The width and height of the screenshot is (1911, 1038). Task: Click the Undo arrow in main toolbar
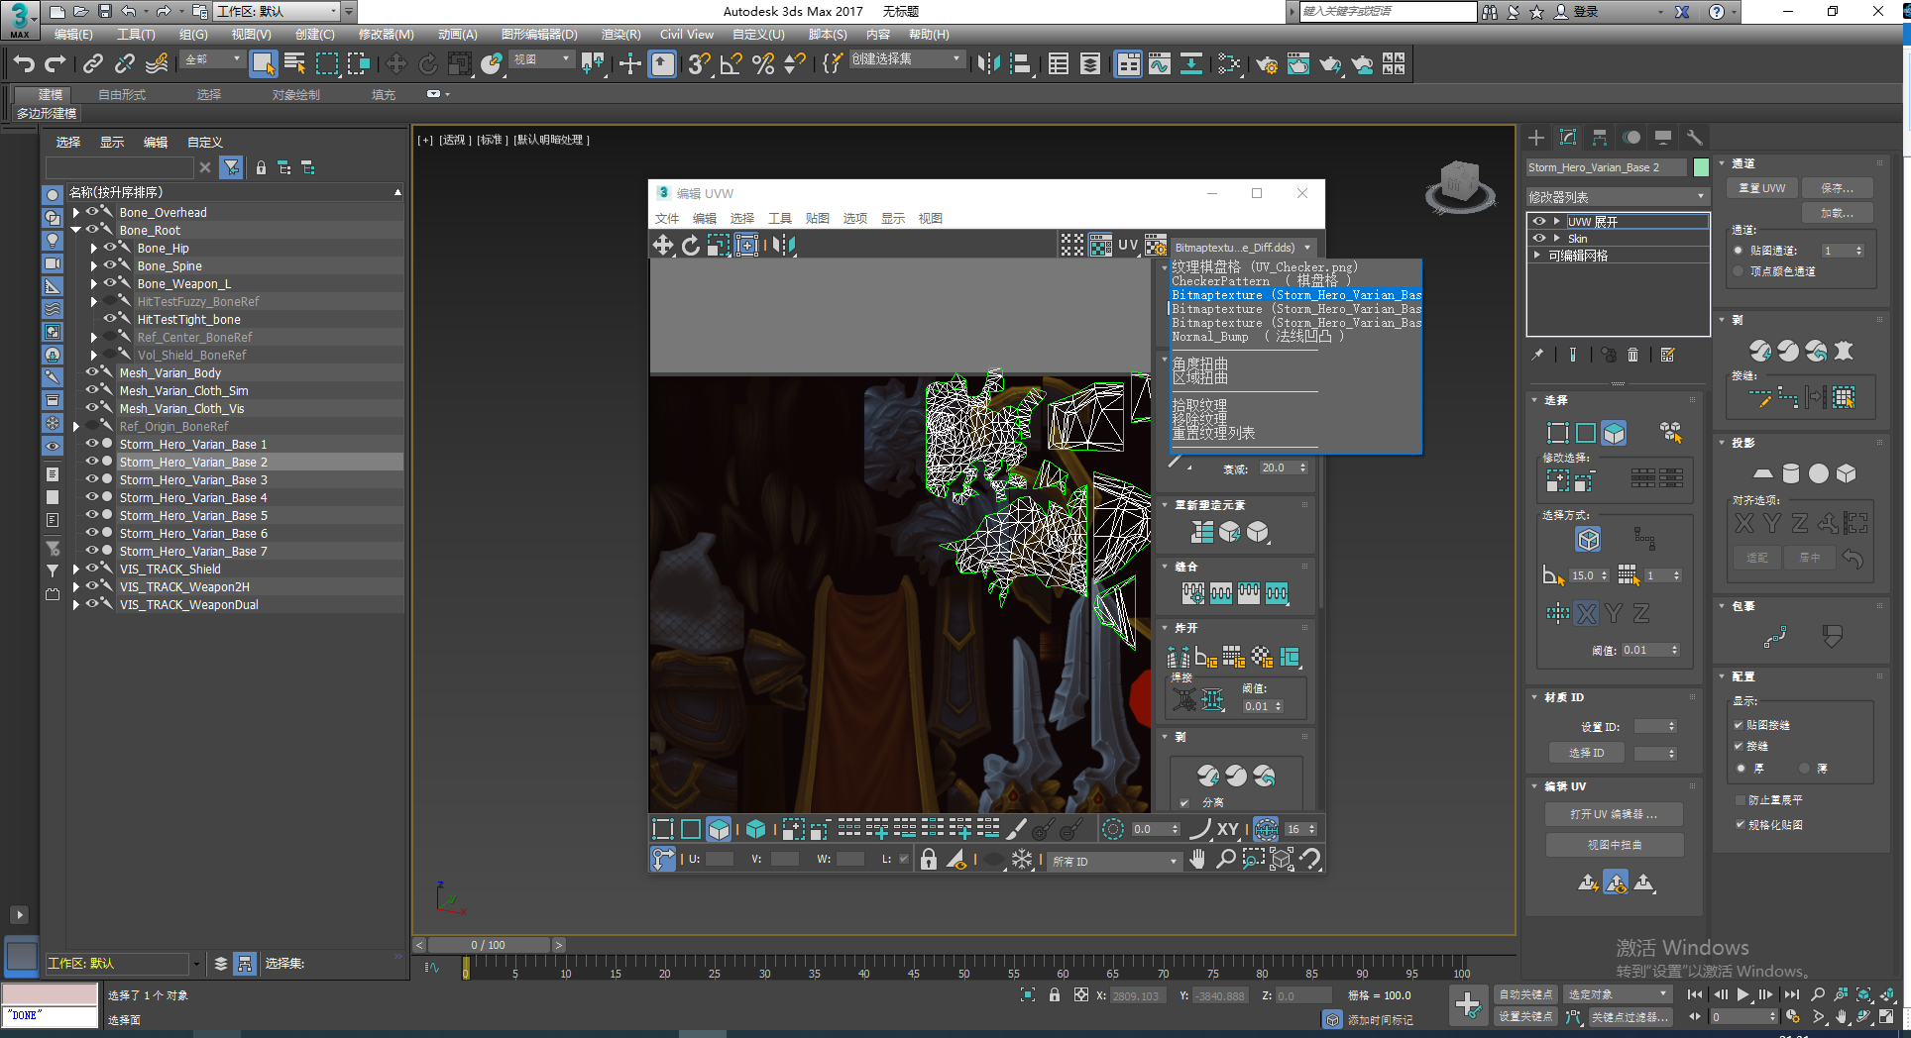[x=24, y=64]
